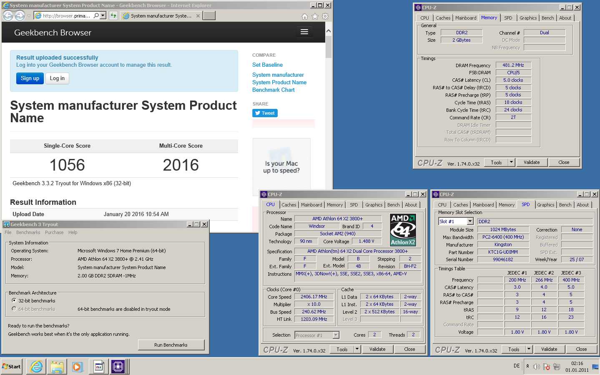Click DRAM Frequency value 481.2 MHz

[513, 65]
